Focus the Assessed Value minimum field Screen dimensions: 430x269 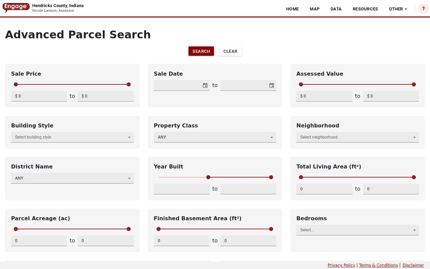(324, 96)
